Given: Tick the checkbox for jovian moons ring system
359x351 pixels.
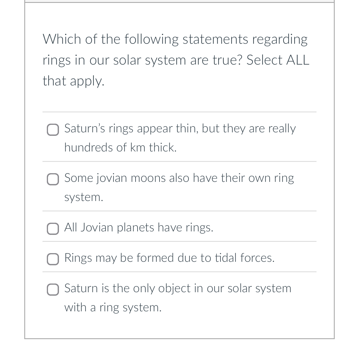Looking at the screenshot, I should [x=53, y=180].
